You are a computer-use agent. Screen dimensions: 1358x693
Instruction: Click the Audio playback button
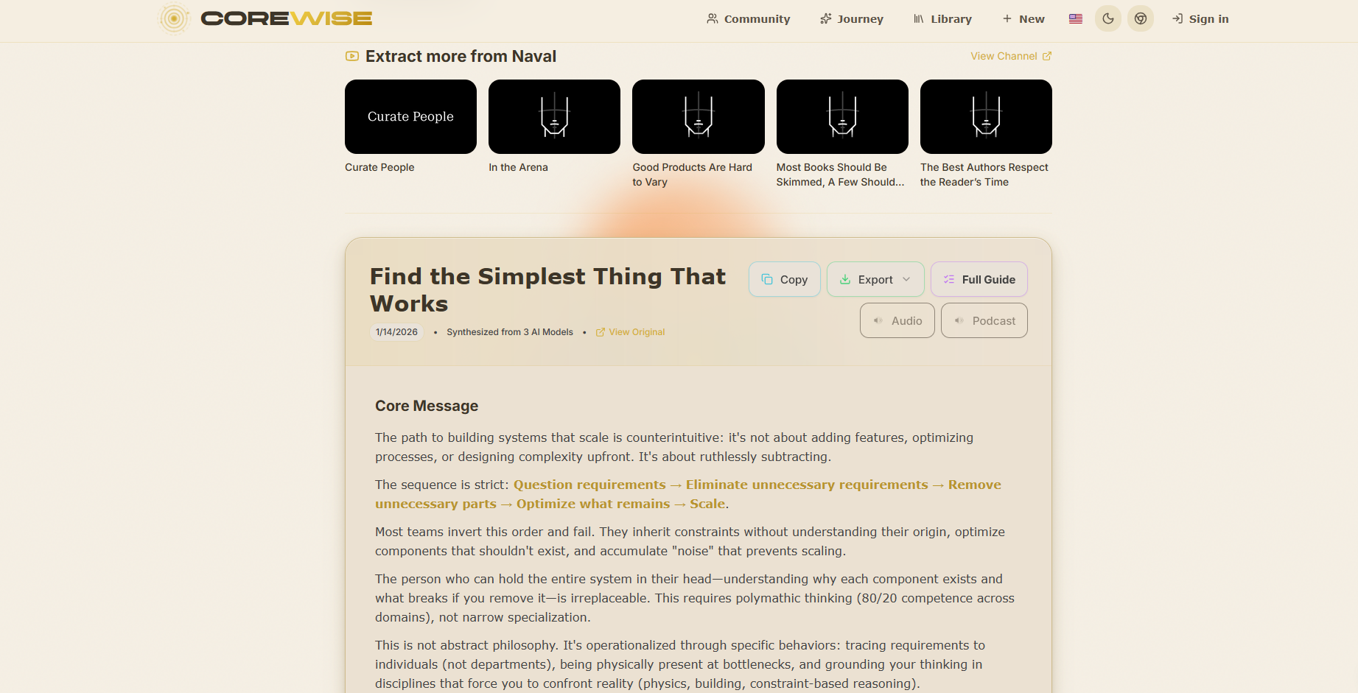point(897,320)
